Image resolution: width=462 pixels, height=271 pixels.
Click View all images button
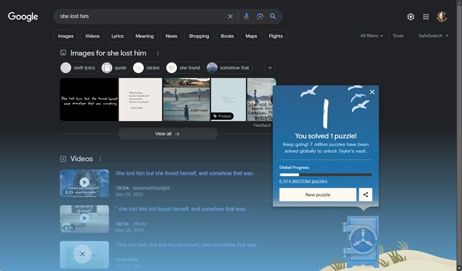pyautogui.click(x=167, y=134)
